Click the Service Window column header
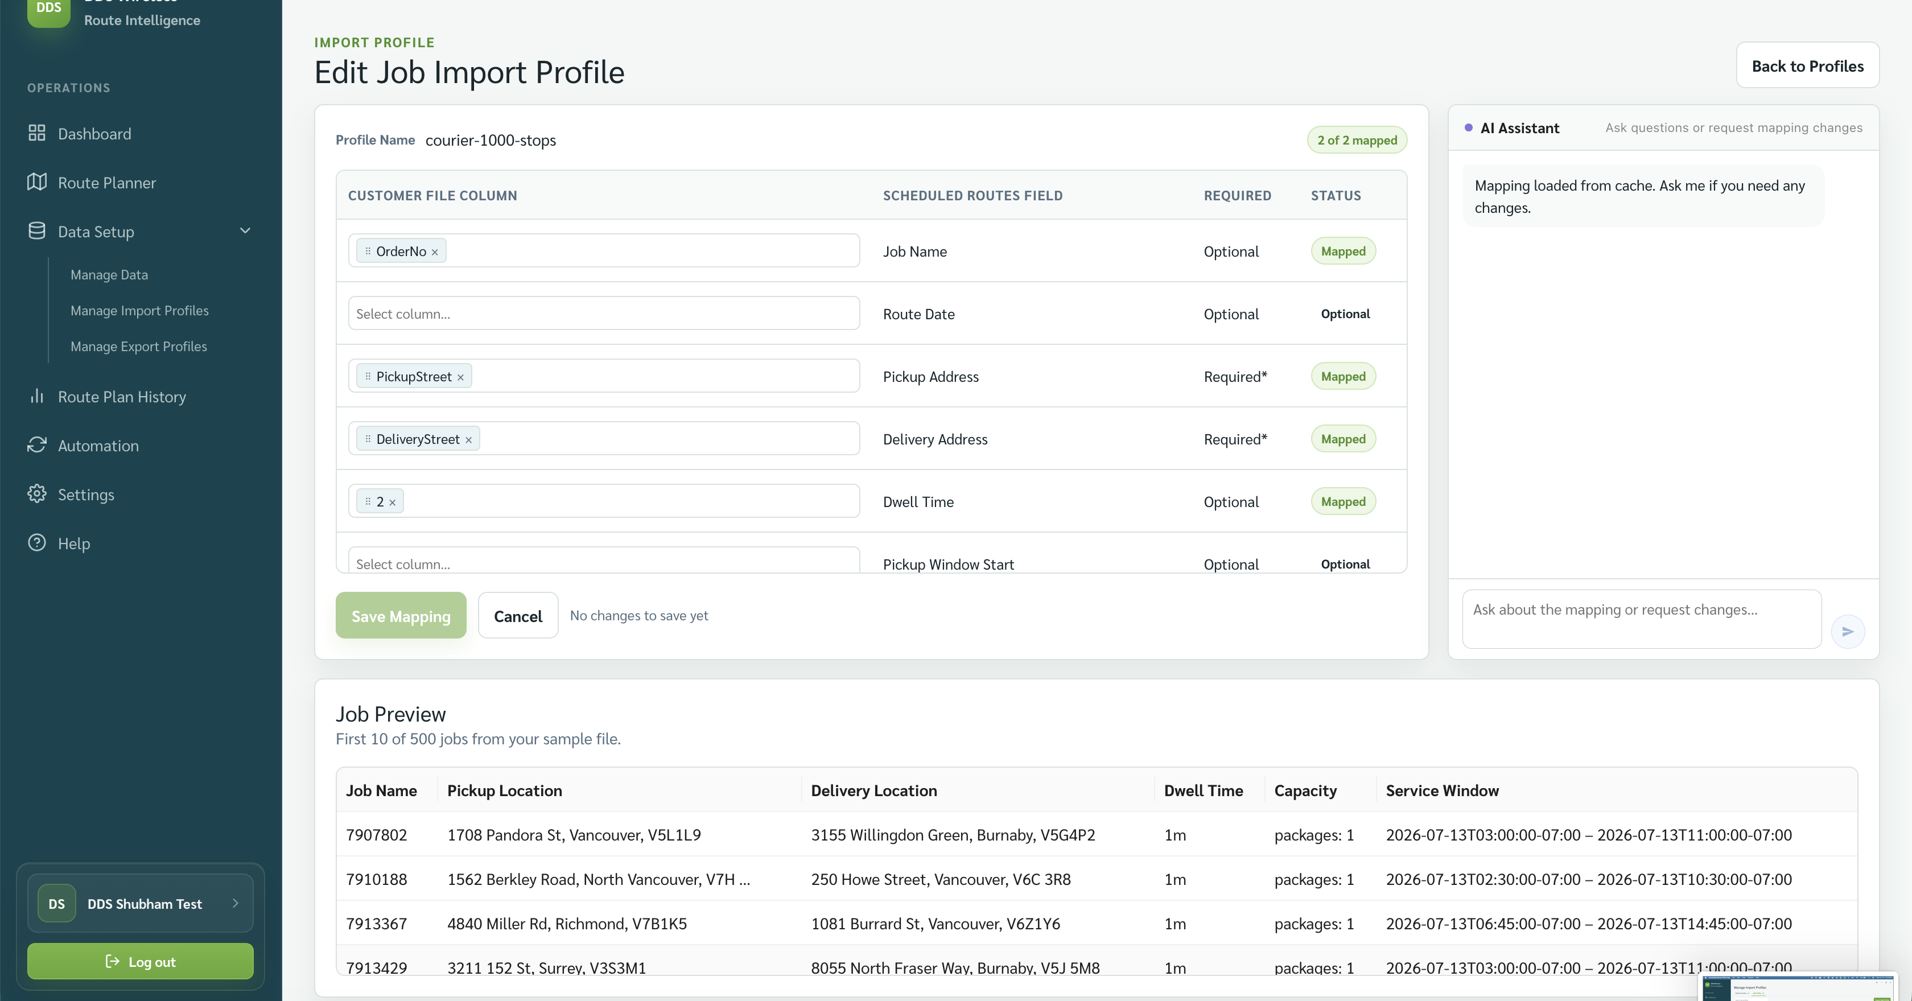The height and width of the screenshot is (1001, 1912). pyautogui.click(x=1442, y=790)
